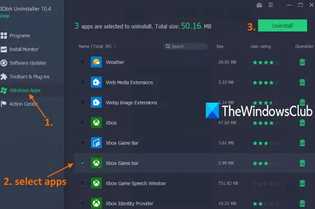315x209 pixels.
Task: Sort list by Name (Total: 39) header
Action: [95, 47]
